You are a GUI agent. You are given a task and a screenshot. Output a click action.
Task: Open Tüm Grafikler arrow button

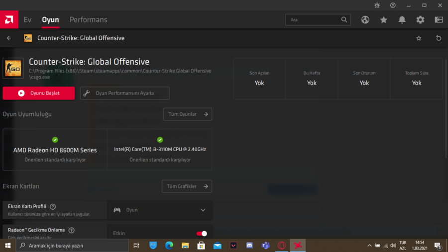[x=187, y=186]
